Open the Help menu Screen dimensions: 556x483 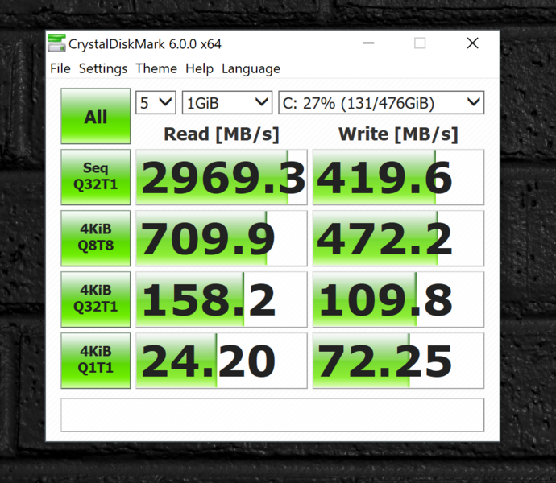(199, 68)
